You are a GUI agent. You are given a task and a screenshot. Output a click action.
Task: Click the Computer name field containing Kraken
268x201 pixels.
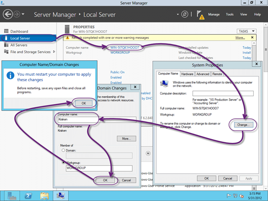click(x=97, y=119)
